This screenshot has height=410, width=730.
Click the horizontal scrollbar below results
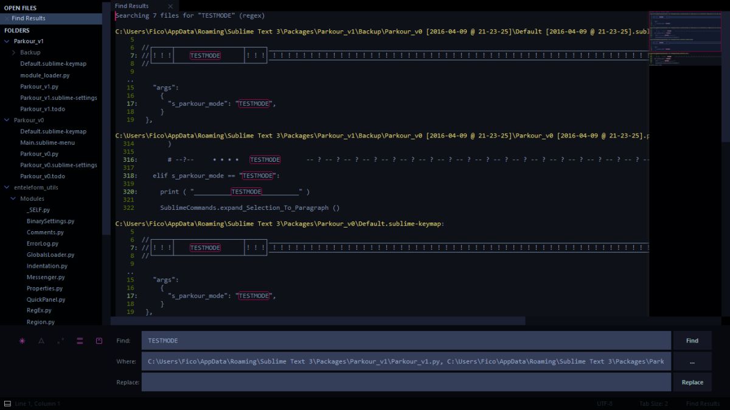pos(318,321)
